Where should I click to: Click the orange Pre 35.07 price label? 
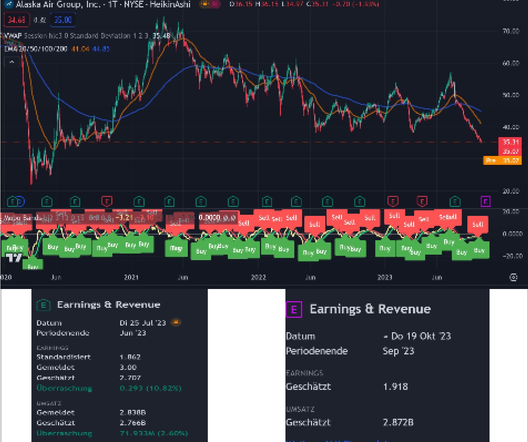pyautogui.click(x=502, y=160)
